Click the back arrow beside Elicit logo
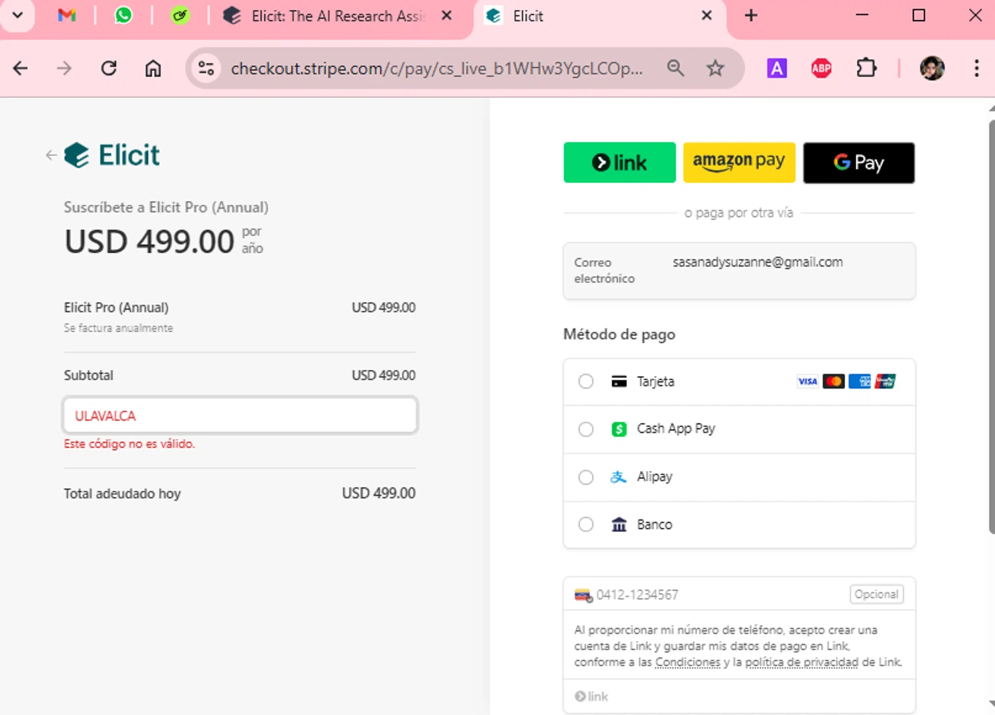 [51, 155]
